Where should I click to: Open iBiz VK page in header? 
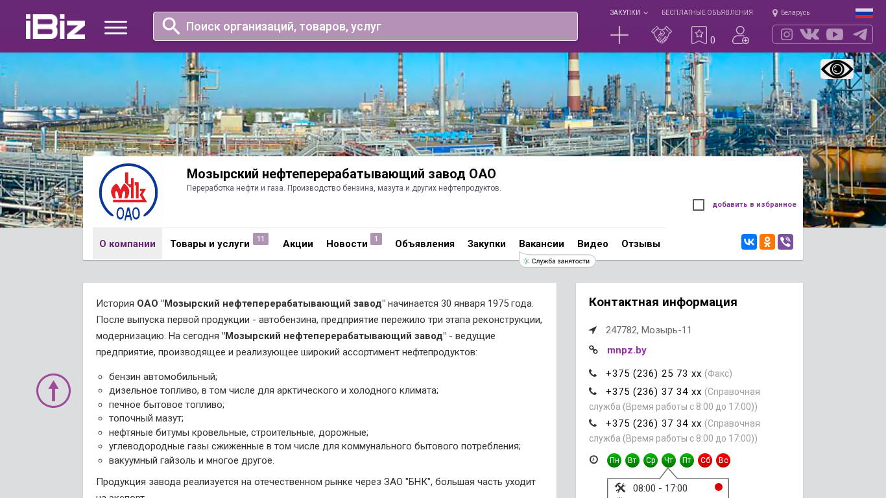[x=809, y=34]
